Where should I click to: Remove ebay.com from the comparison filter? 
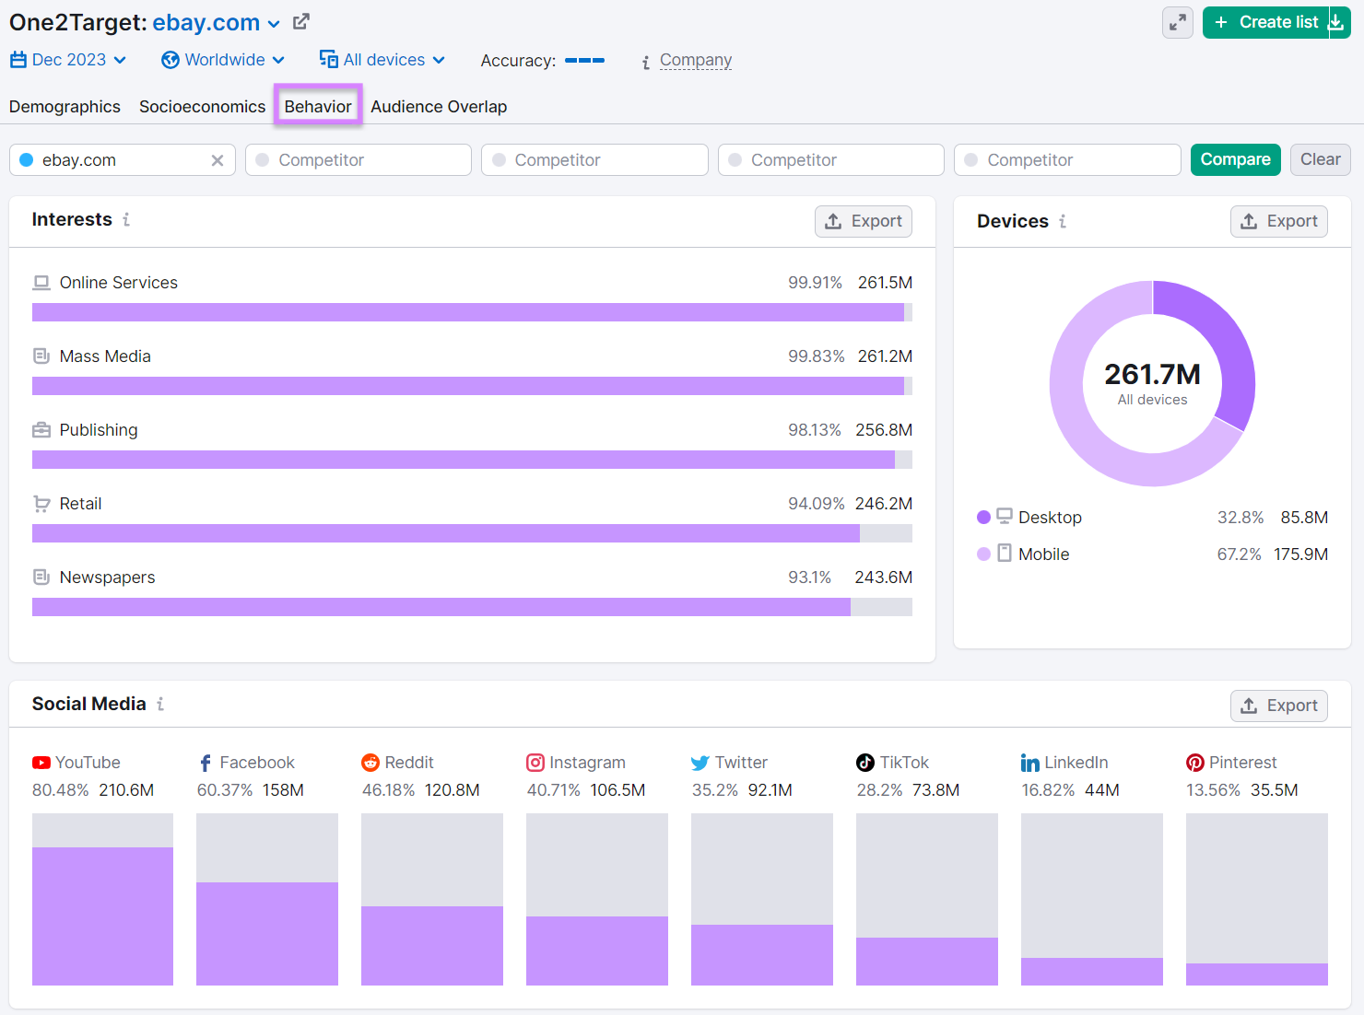(x=218, y=159)
